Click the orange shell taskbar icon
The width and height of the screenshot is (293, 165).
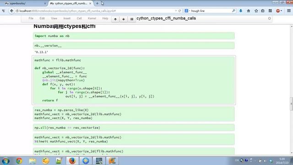(112, 161)
